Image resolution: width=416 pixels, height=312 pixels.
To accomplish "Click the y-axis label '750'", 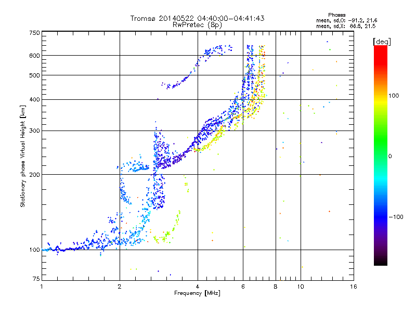I will [34, 33].
